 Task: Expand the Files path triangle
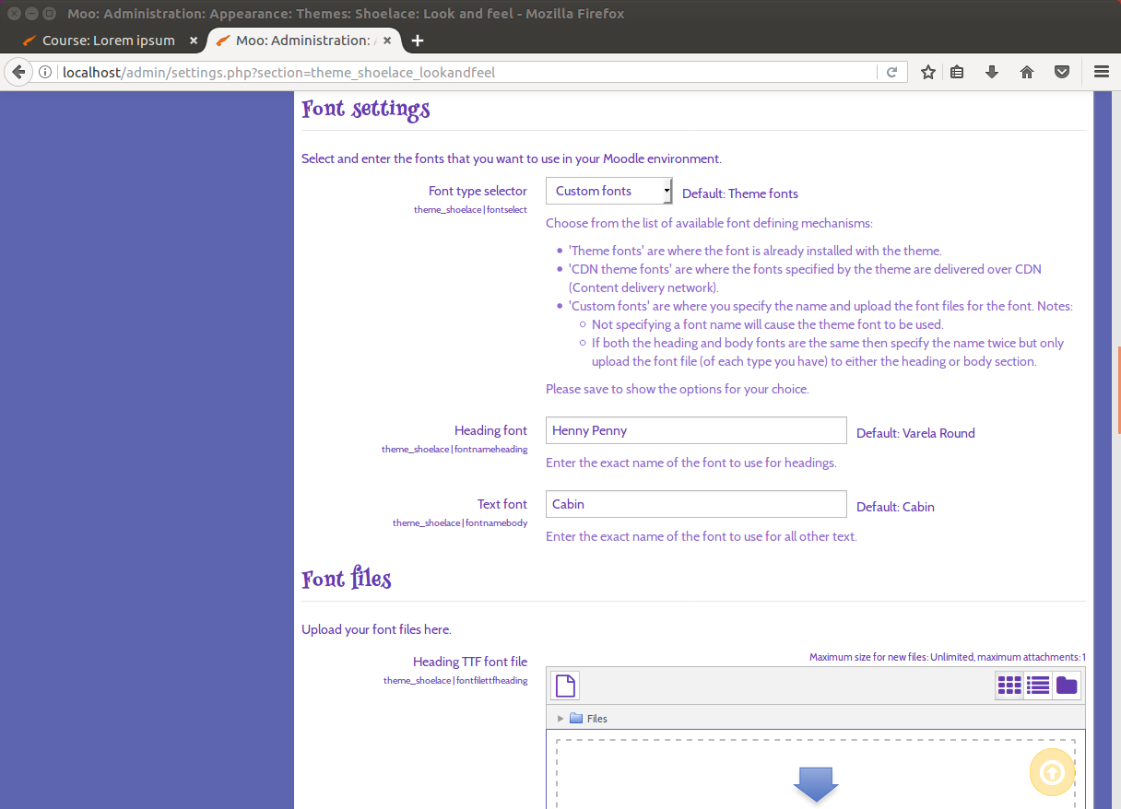click(560, 719)
